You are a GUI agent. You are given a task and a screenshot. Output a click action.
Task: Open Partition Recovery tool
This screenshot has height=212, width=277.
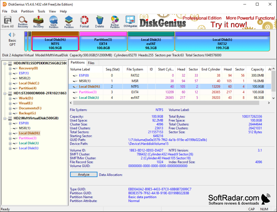click(x=23, y=22)
